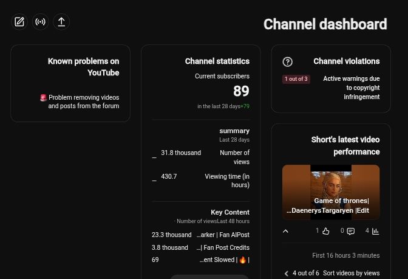Click the Channel violations heading
The image size is (408, 279).
point(346,61)
